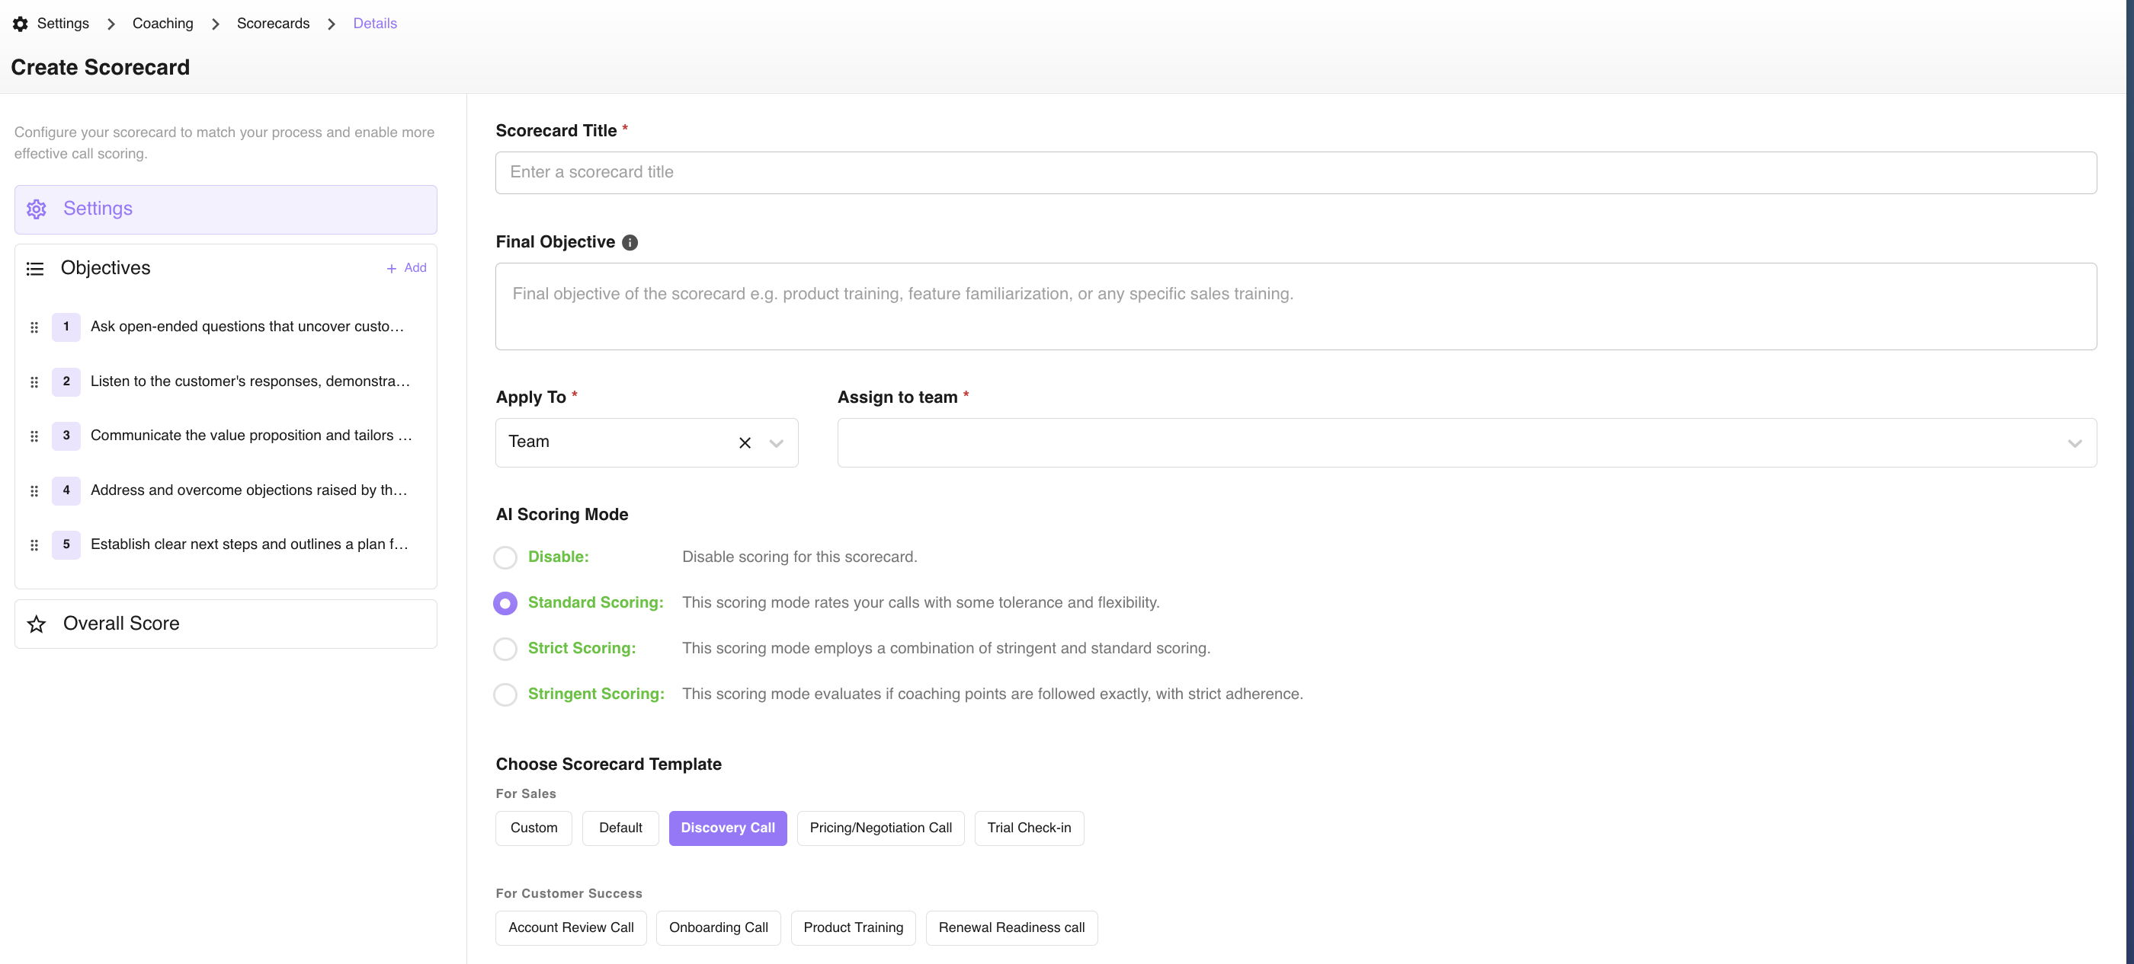Expand the Assign to team dropdown
This screenshot has width=2134, height=964.
[x=2074, y=442]
